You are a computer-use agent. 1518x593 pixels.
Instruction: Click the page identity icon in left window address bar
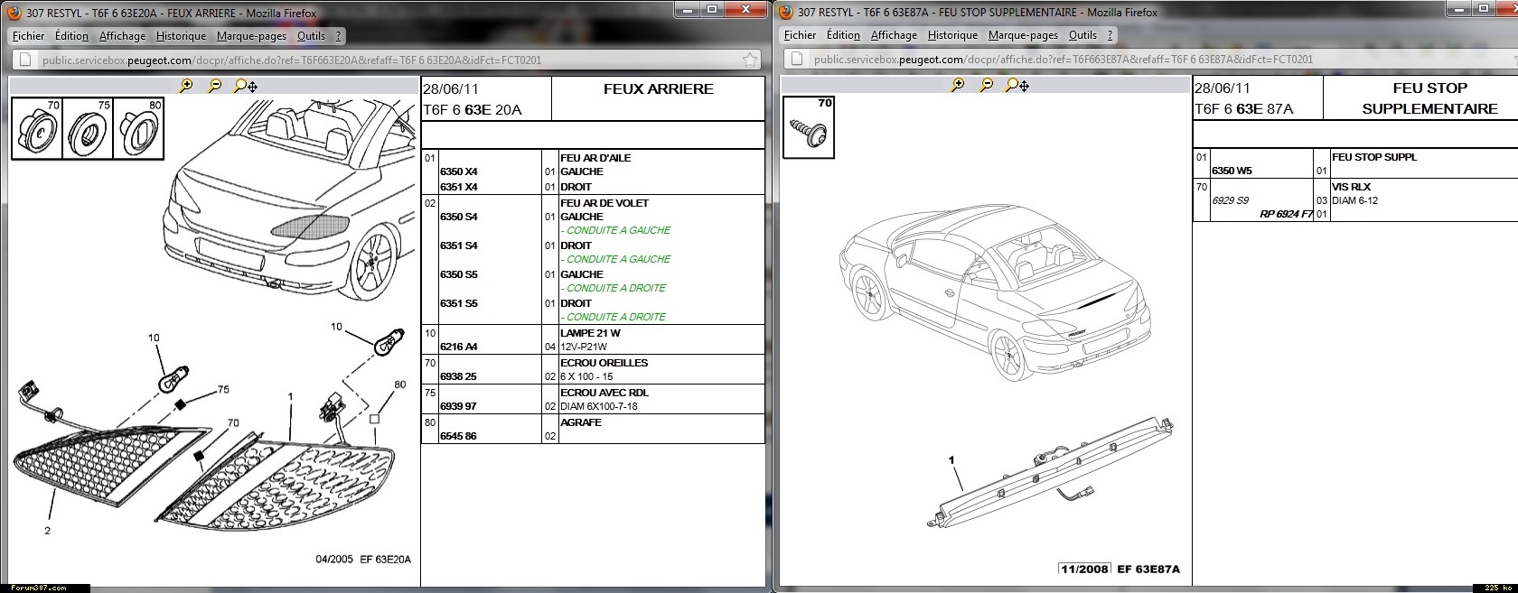click(24, 60)
